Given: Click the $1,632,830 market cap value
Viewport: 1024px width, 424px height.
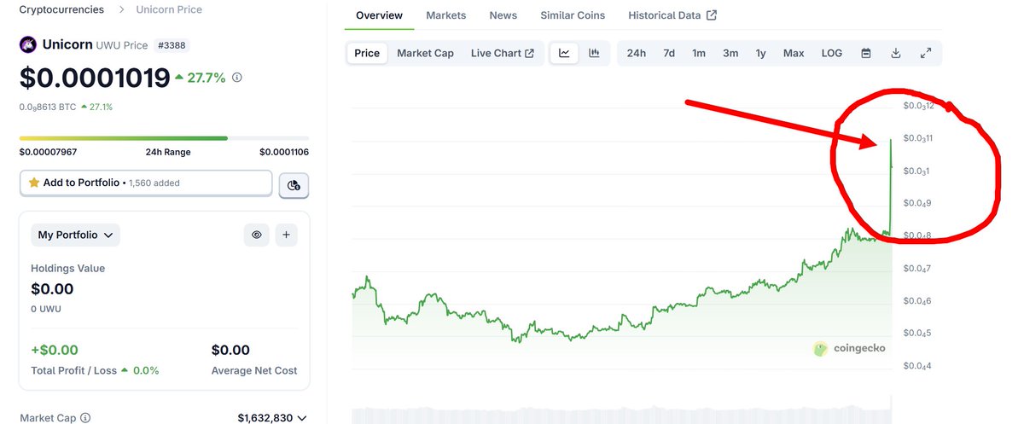Looking at the screenshot, I should click(265, 418).
